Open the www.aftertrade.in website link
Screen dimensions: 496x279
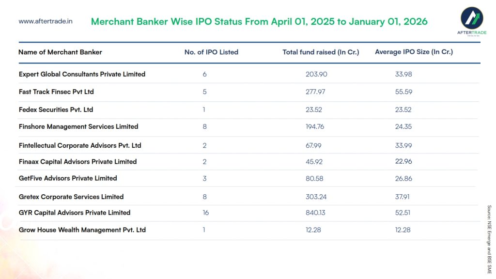pyautogui.click(x=46, y=21)
